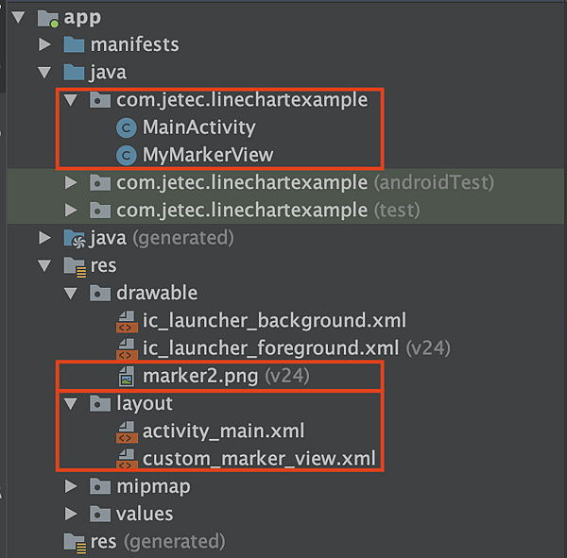Viewport: 567px width, 558px height.
Task: Select main com.jetec.linechartexample package label
Action: (x=242, y=100)
